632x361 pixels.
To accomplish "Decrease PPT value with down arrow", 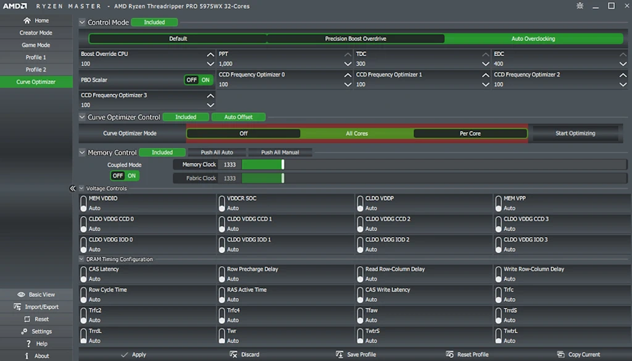I will click(x=348, y=64).
